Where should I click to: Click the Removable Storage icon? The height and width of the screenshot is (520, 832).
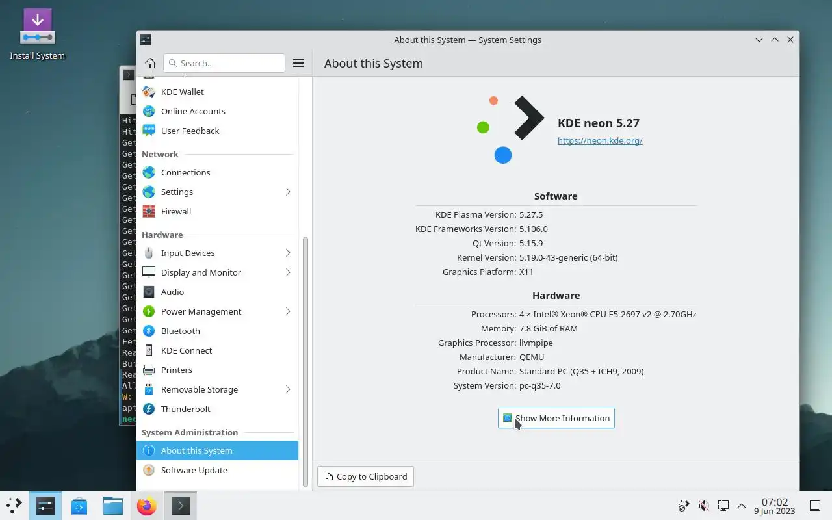pos(149,389)
